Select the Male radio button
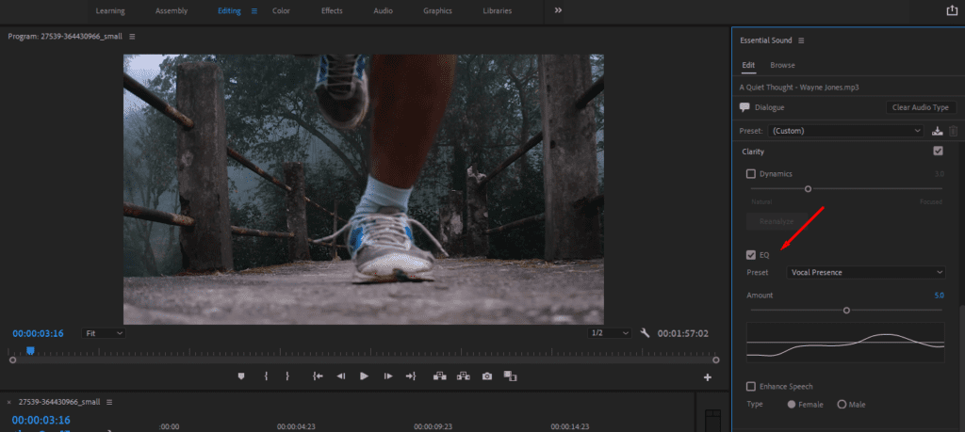 [842, 405]
